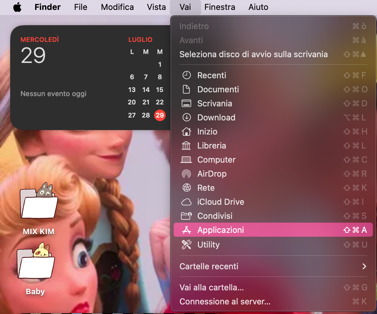Image resolution: width=377 pixels, height=314 pixels.
Task: Choose Connessione al server…
Action: (x=273, y=302)
